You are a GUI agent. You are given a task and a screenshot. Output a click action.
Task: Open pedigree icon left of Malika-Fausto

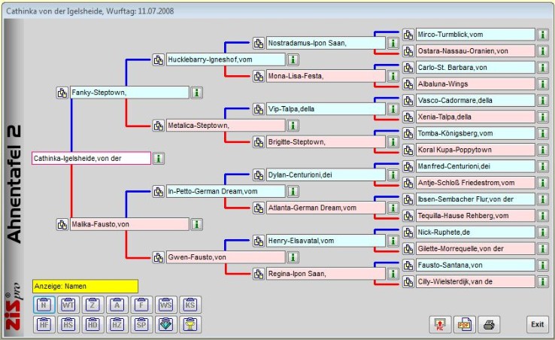pos(62,223)
